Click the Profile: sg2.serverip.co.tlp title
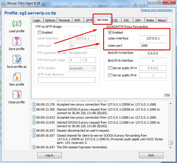The image size is (177, 163). [30, 13]
